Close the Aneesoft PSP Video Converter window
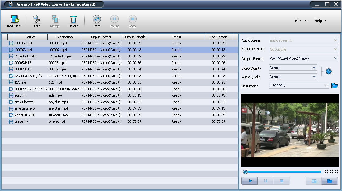This screenshot has width=342, height=191. 336,4
